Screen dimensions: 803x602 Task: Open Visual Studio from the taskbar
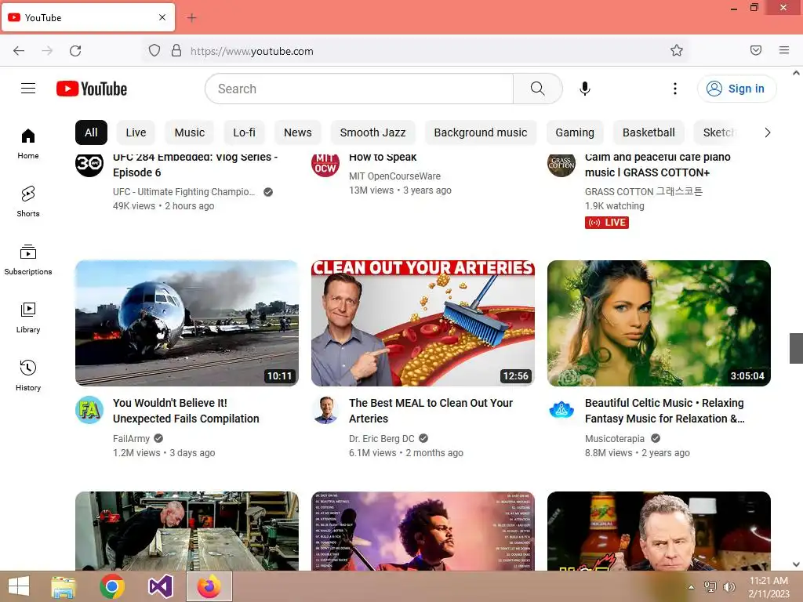tap(160, 586)
